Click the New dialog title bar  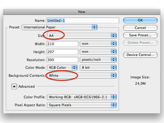[x=81, y=12]
